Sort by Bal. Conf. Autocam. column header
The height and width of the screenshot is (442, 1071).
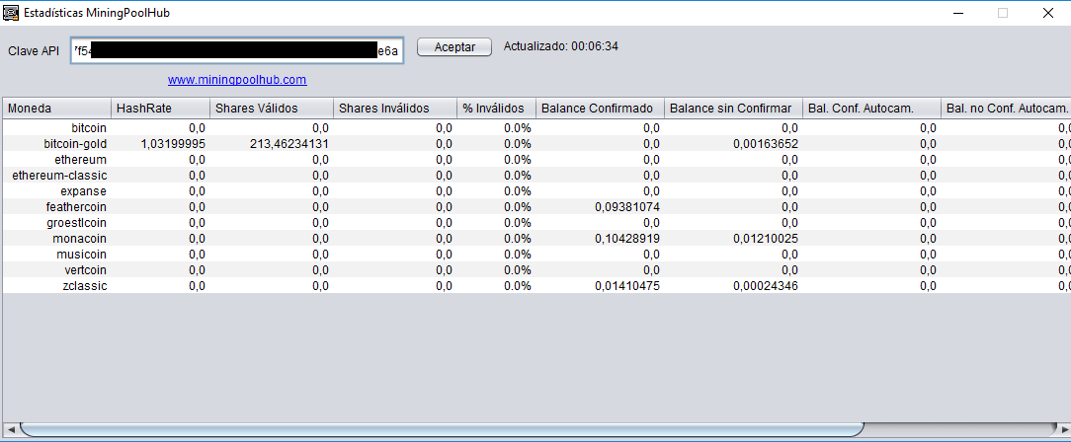(871, 109)
